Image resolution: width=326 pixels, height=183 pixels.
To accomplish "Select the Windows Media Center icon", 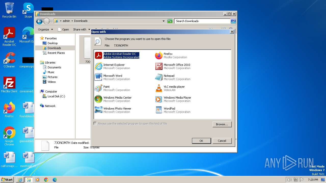I will click(98, 99).
